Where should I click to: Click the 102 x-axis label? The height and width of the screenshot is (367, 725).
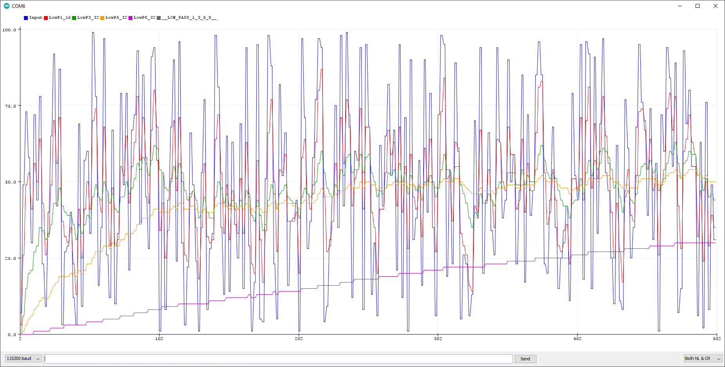159,338
